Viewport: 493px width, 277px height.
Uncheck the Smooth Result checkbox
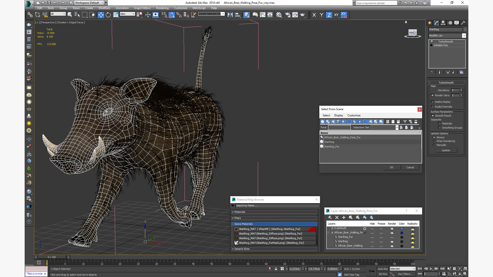(x=432, y=116)
